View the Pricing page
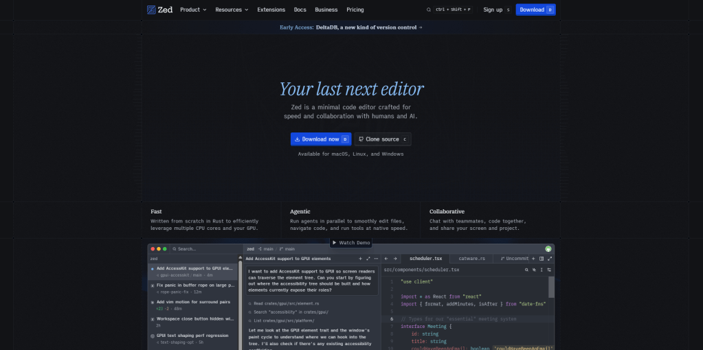Image resolution: width=703 pixels, height=350 pixels. click(x=355, y=10)
